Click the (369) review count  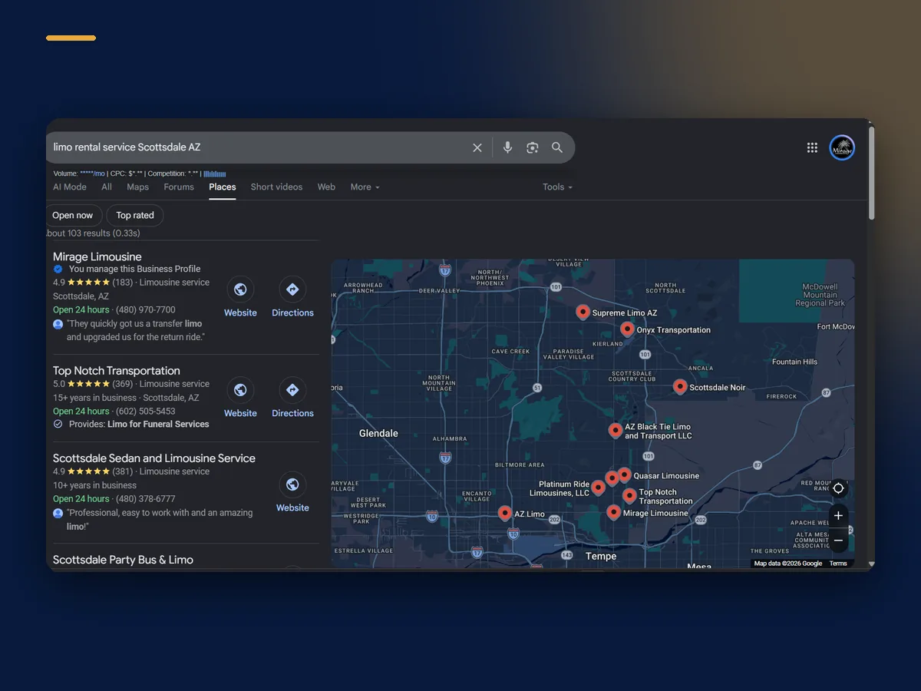click(x=123, y=384)
